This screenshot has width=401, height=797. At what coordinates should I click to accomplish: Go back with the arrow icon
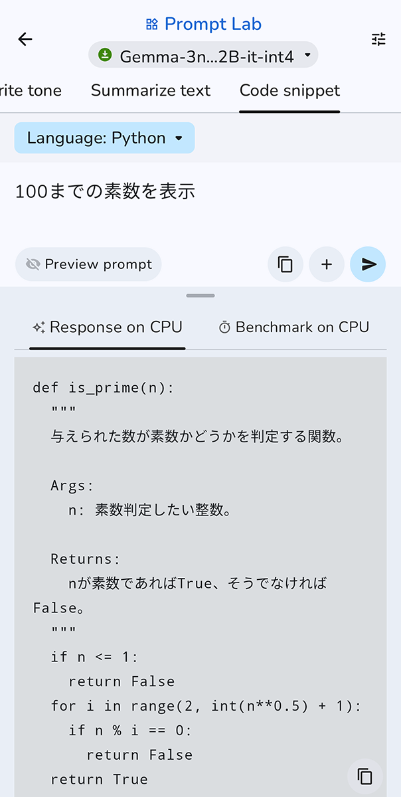25,39
